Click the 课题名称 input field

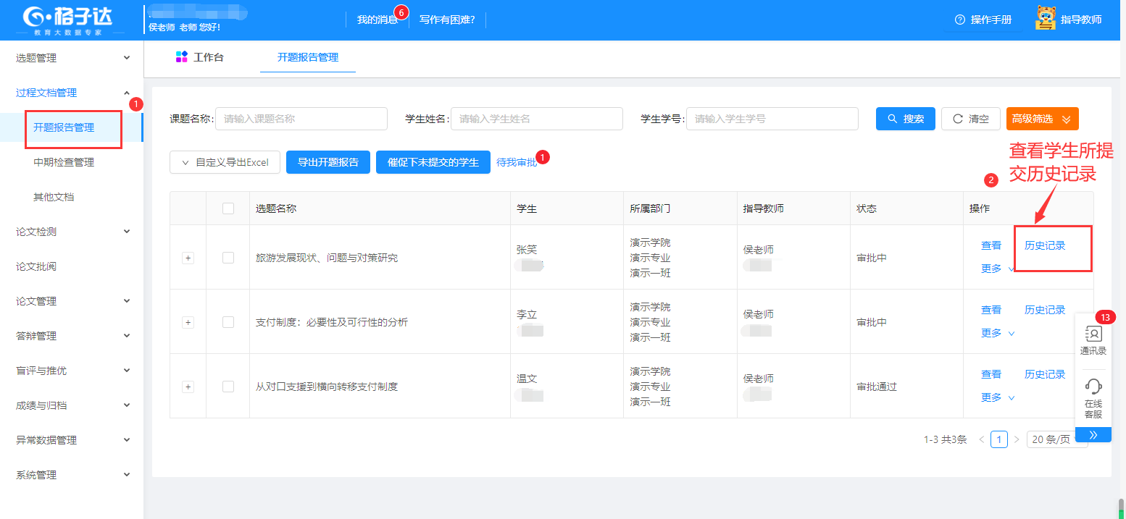(x=301, y=119)
